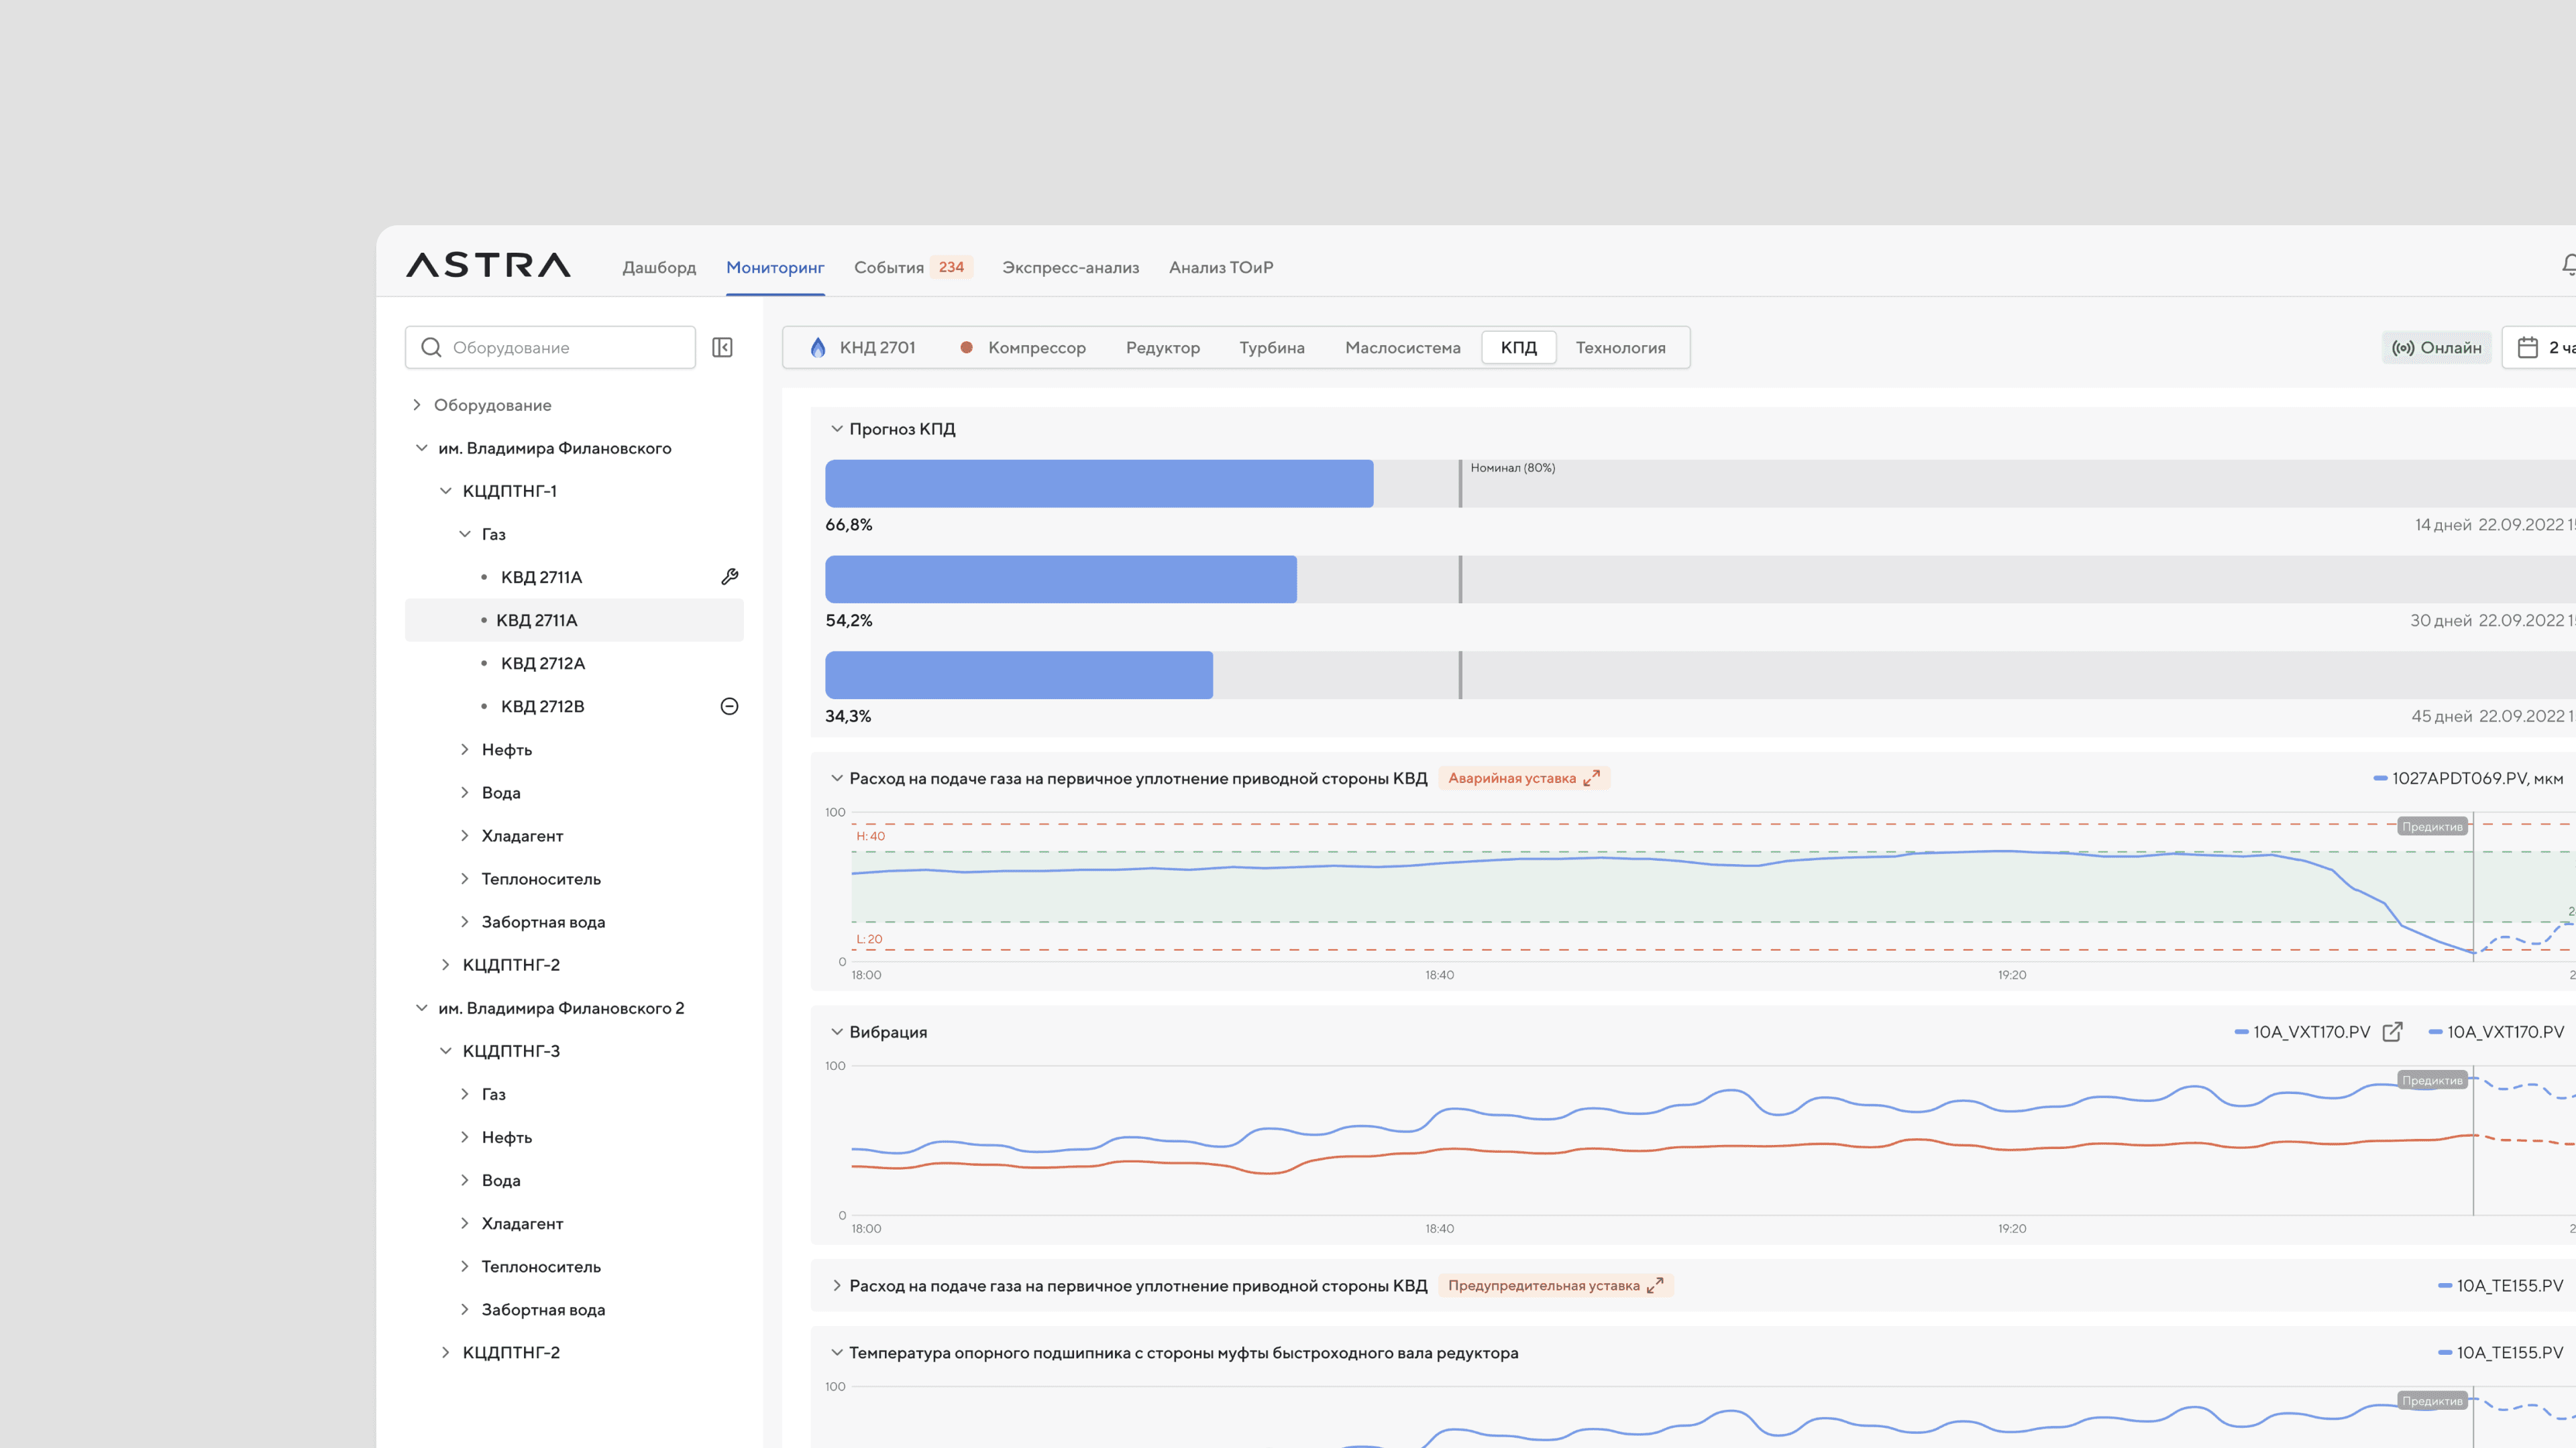
Task: Click the minus circle icon beside КВД 2712В
Action: (729, 707)
